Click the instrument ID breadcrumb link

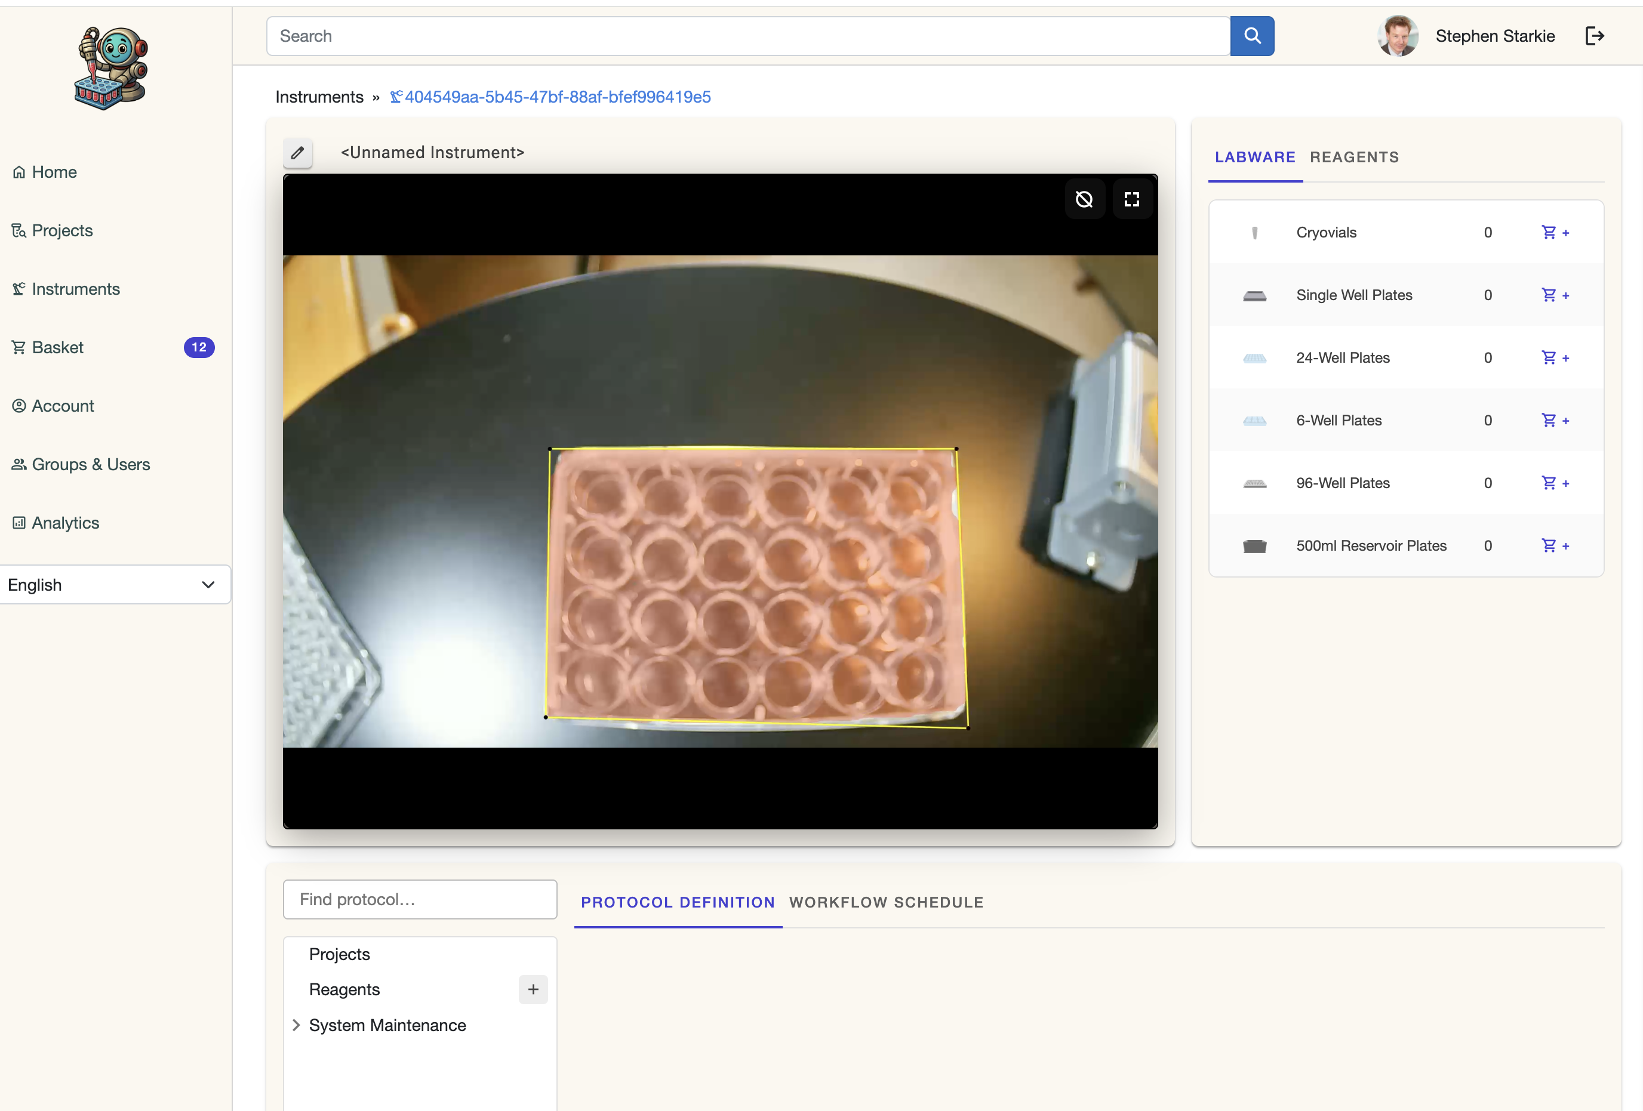pos(557,97)
